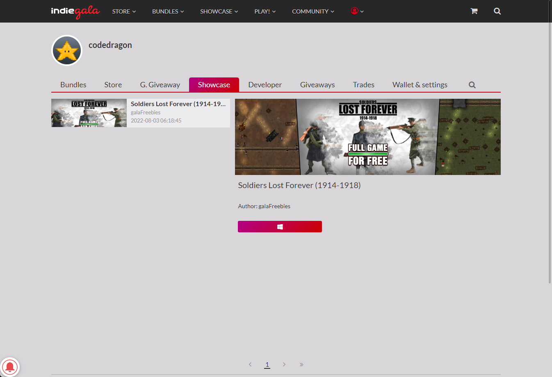Click the date 2022-08-03 06:18:45
The height and width of the screenshot is (377, 552).
coord(156,120)
